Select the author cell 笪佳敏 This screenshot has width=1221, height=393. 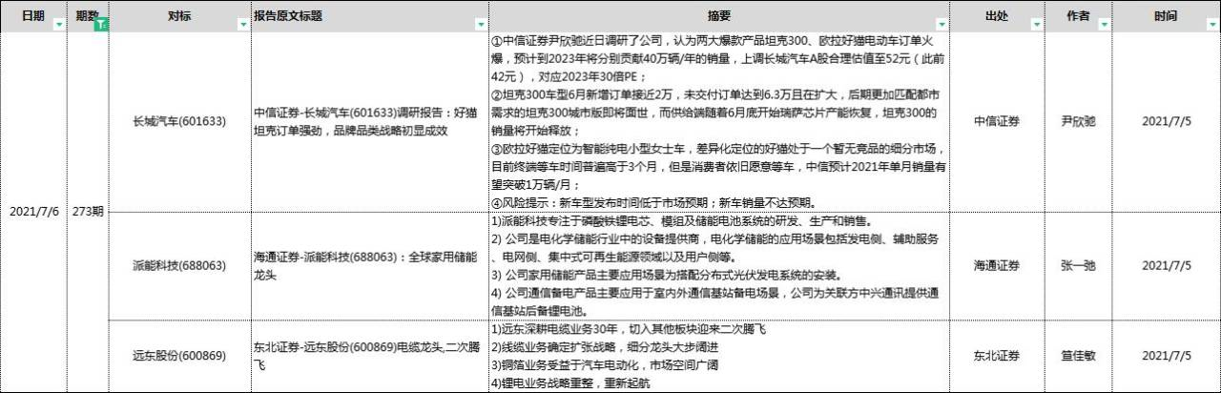pyautogui.click(x=1077, y=356)
